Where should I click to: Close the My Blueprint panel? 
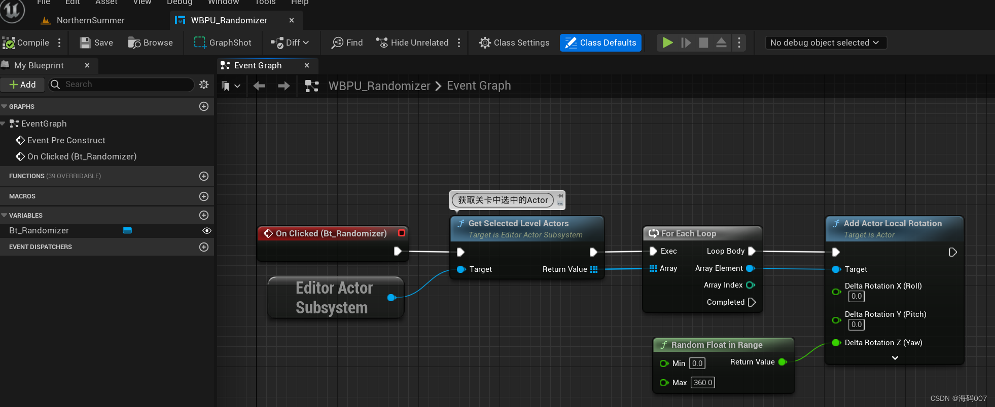tap(87, 65)
